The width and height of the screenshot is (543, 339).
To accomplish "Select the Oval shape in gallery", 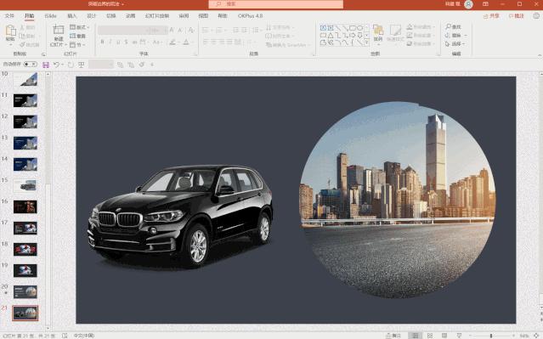I will pos(359,28).
